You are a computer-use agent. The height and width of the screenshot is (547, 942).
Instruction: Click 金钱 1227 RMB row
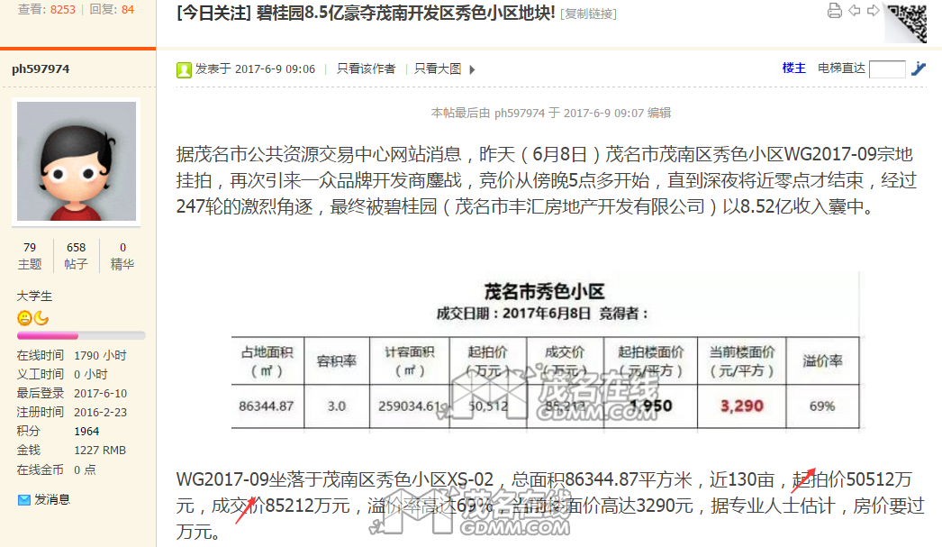[x=71, y=450]
